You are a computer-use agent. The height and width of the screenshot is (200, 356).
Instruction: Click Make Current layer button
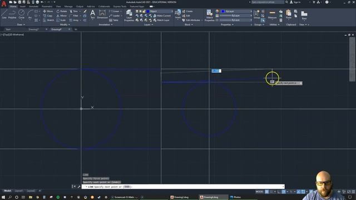pos(162,16)
